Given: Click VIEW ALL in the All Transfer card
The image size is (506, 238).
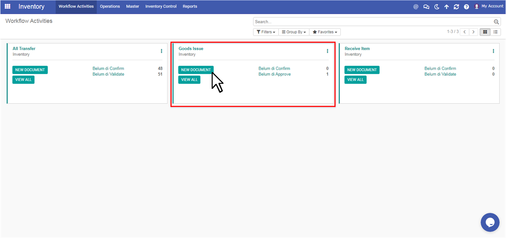Looking at the screenshot, I should tap(23, 79).
